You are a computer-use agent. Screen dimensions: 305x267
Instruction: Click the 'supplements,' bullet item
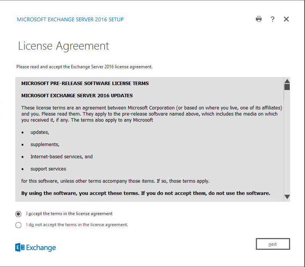[45, 145]
